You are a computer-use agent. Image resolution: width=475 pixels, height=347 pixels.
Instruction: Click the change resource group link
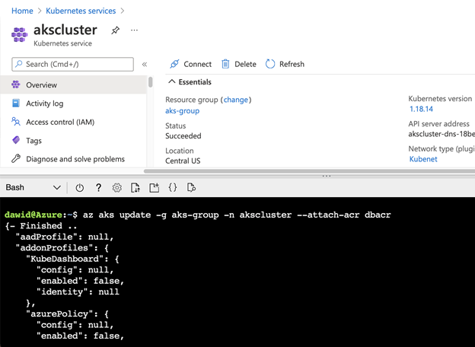(236, 100)
